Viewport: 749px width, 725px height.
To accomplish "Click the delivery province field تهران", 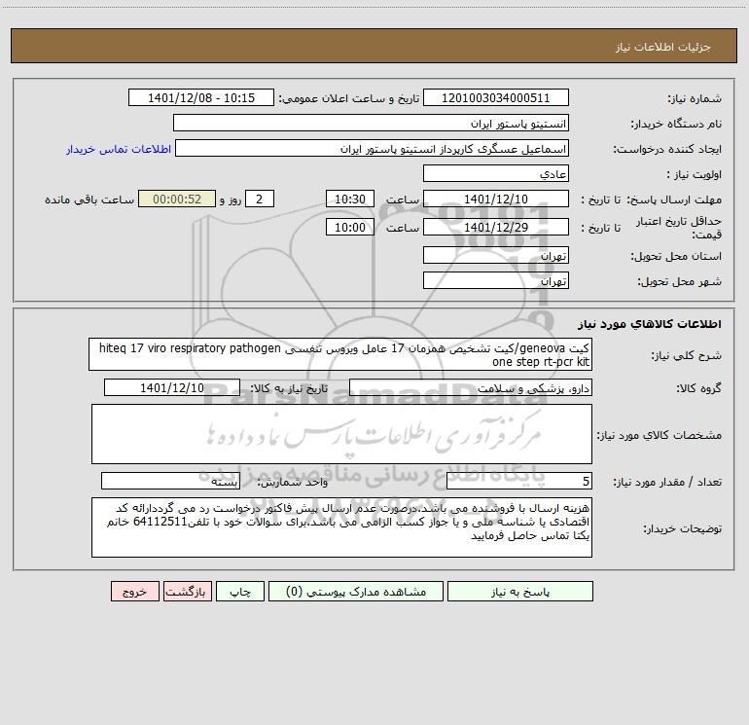I will click(496, 256).
